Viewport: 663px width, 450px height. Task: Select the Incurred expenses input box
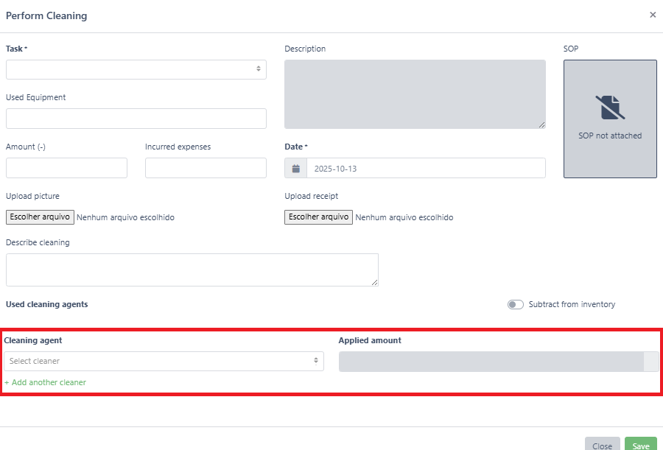[206, 168]
